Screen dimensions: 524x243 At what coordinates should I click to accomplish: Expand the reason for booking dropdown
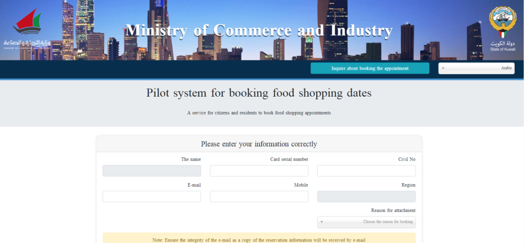(x=366, y=222)
